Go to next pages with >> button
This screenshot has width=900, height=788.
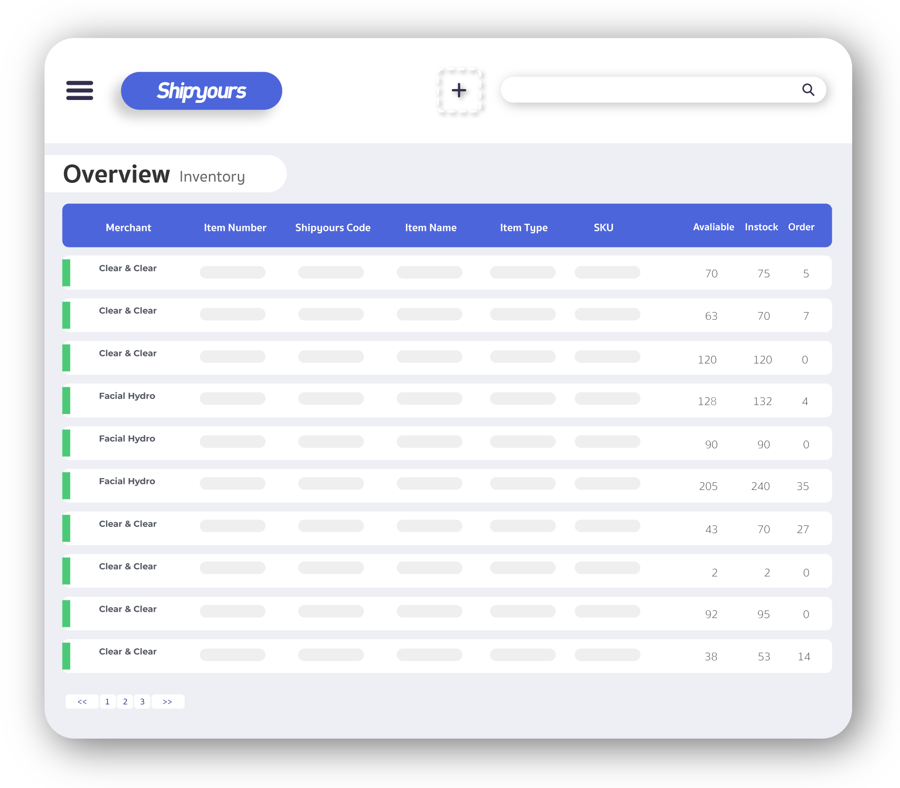click(x=167, y=701)
